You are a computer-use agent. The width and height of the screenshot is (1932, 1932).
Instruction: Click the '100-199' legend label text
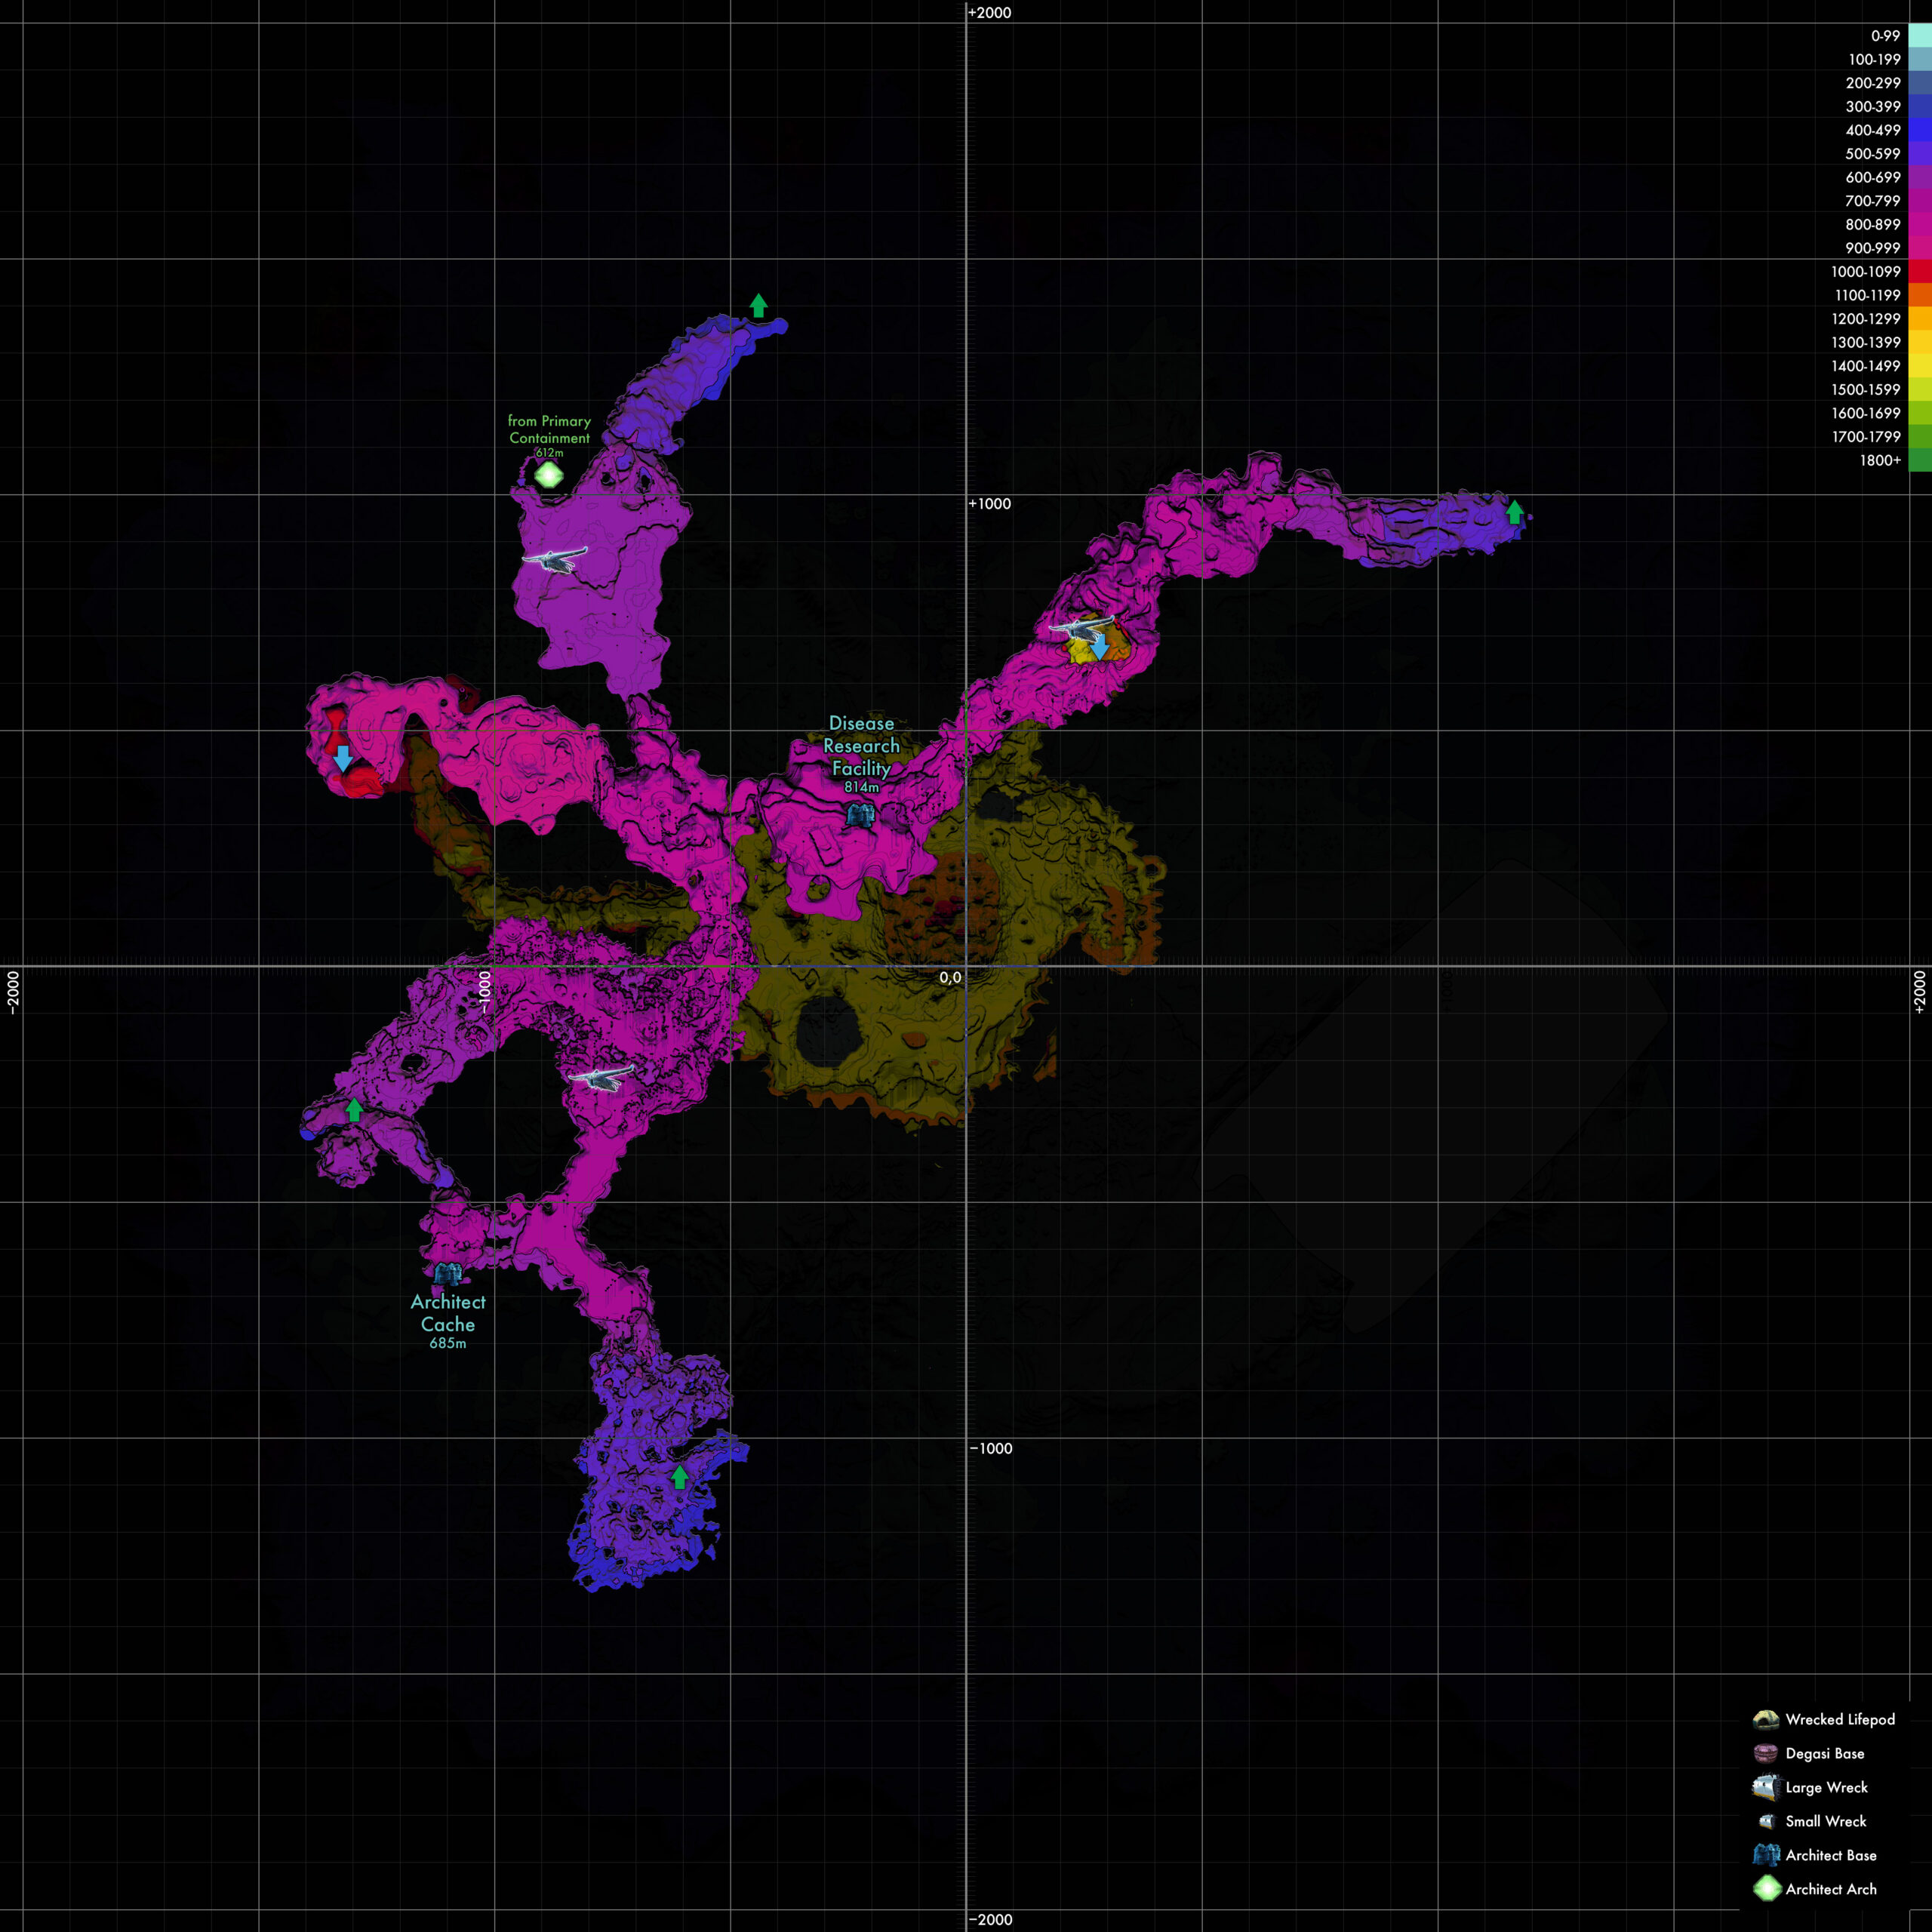[1874, 59]
